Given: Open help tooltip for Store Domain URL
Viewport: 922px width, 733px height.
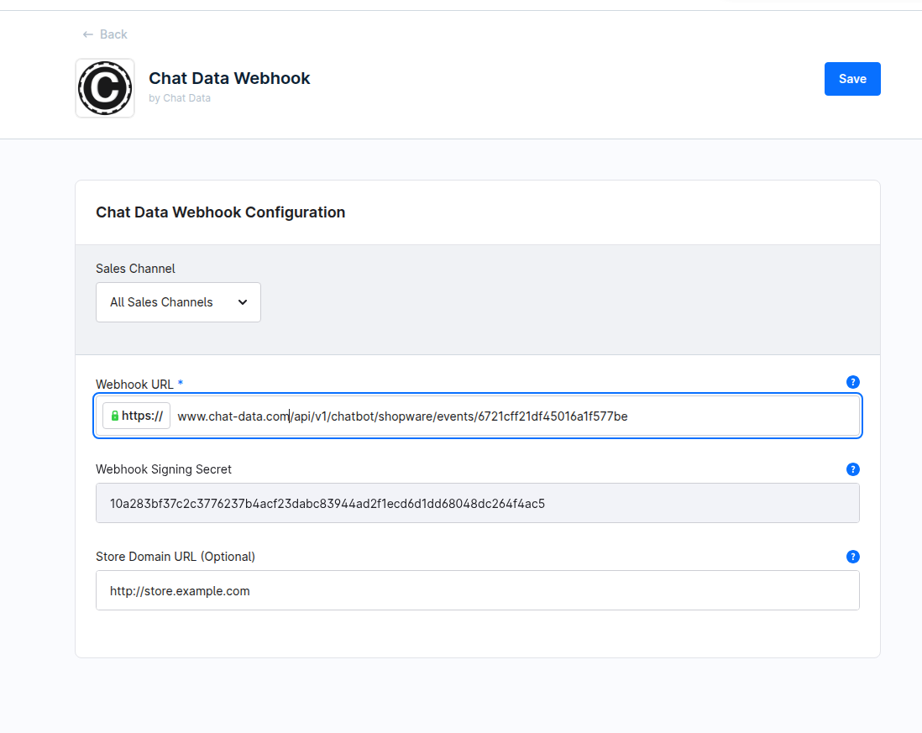Looking at the screenshot, I should (x=852, y=557).
